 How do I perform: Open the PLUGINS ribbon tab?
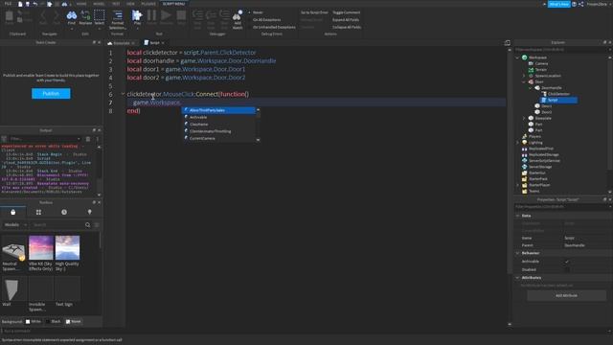point(148,4)
